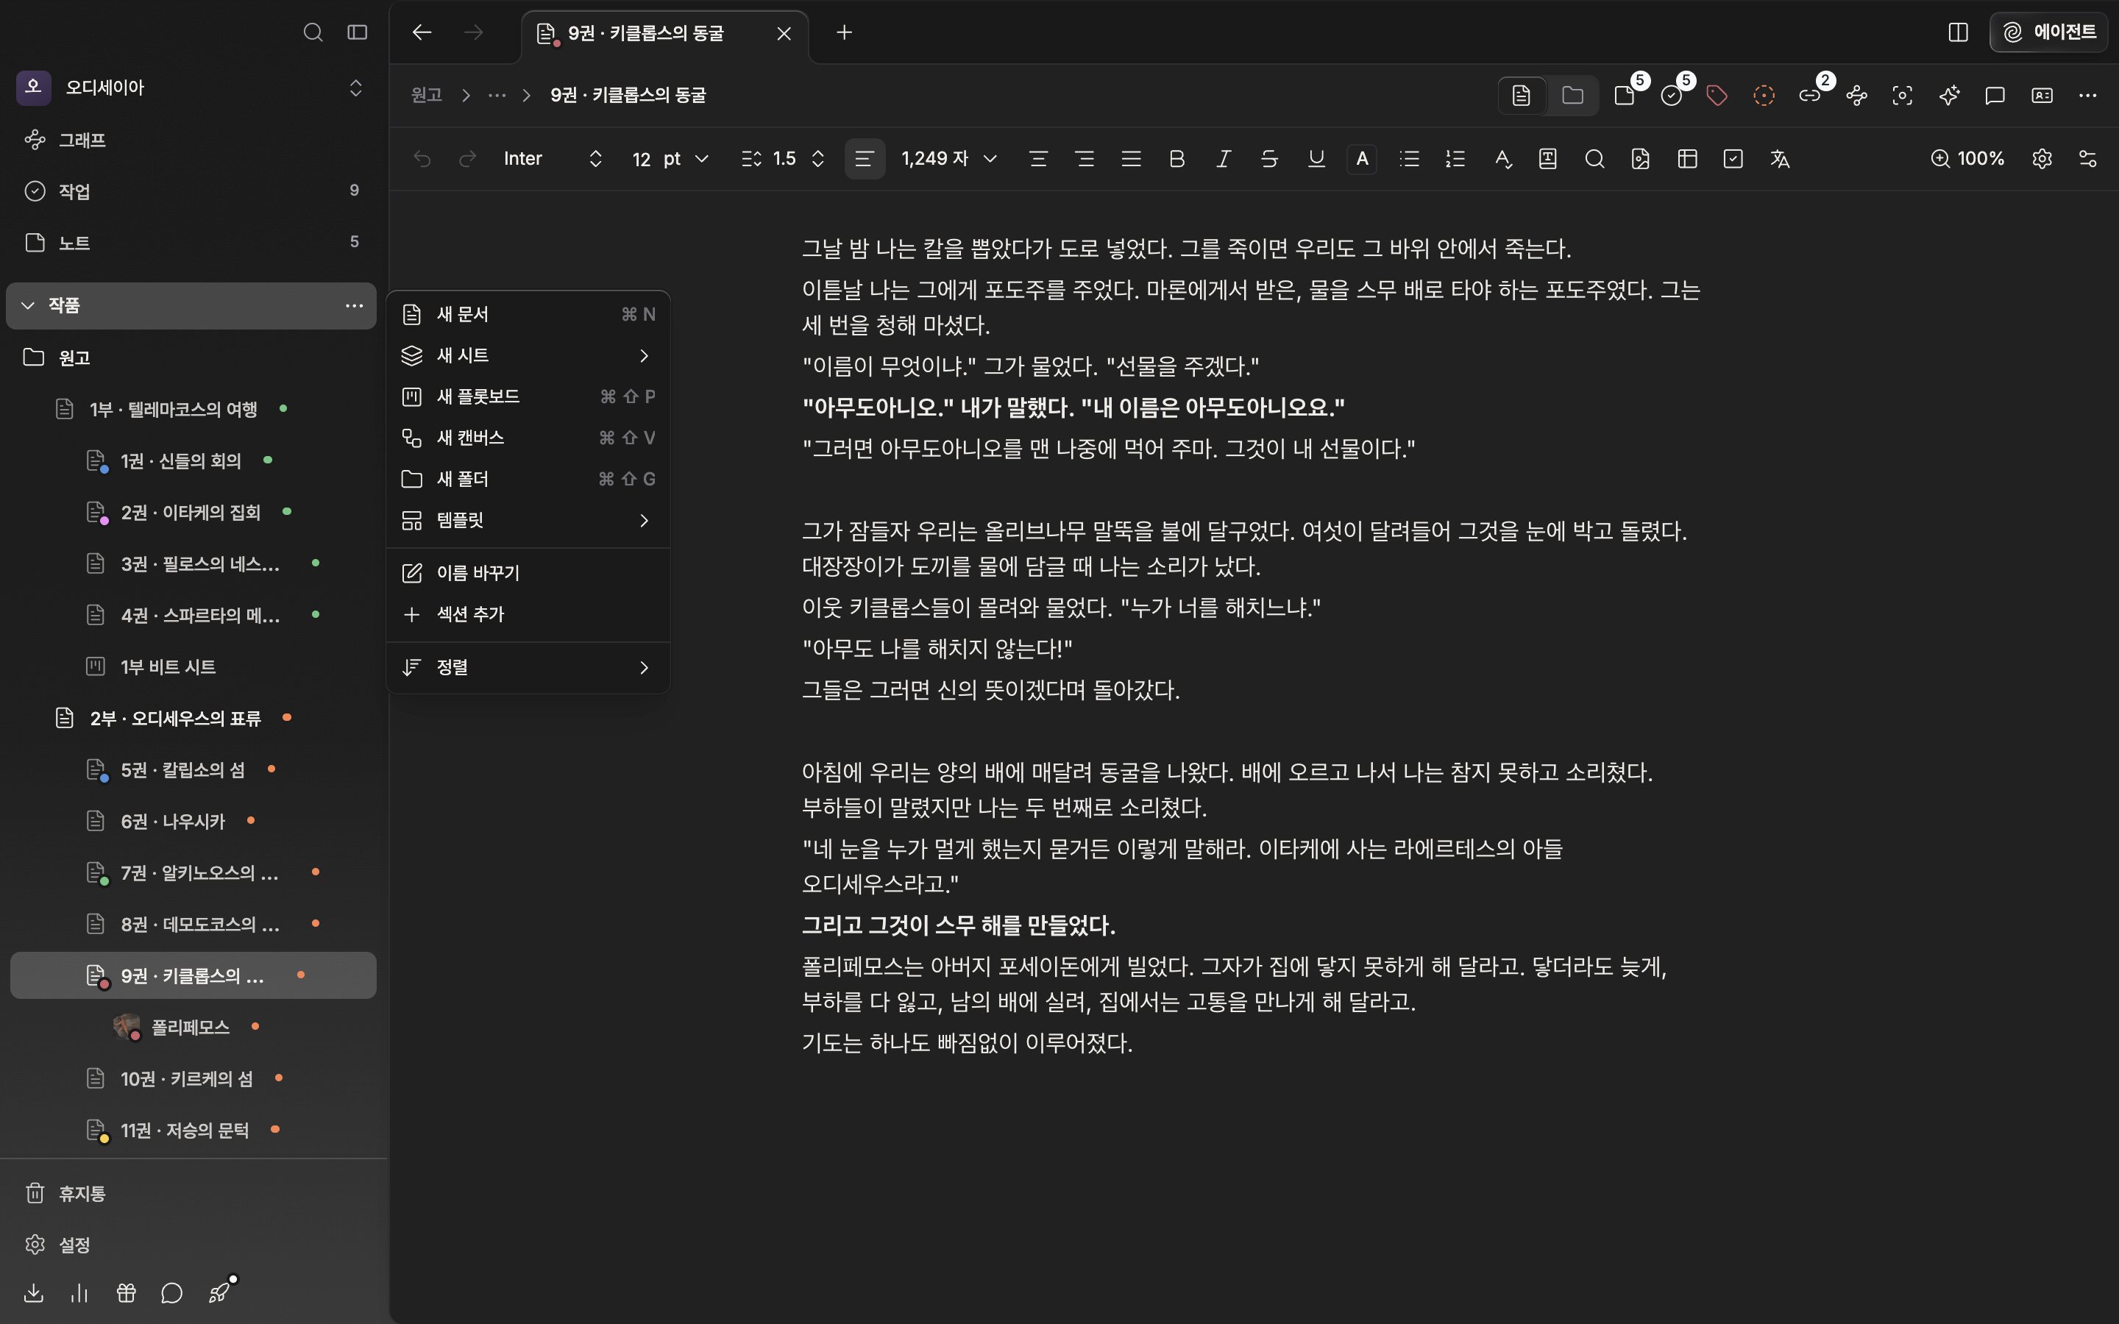Open a new tab with the plus icon
The width and height of the screenshot is (2119, 1324).
(x=844, y=32)
